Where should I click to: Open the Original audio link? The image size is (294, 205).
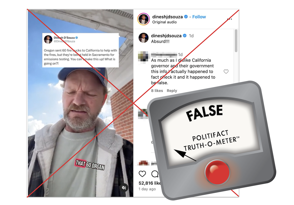coord(164,22)
